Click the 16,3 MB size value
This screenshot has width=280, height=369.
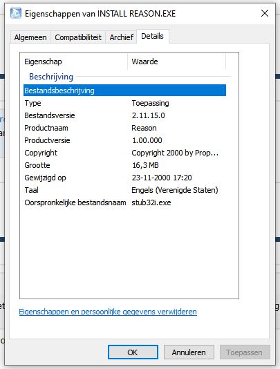click(145, 165)
